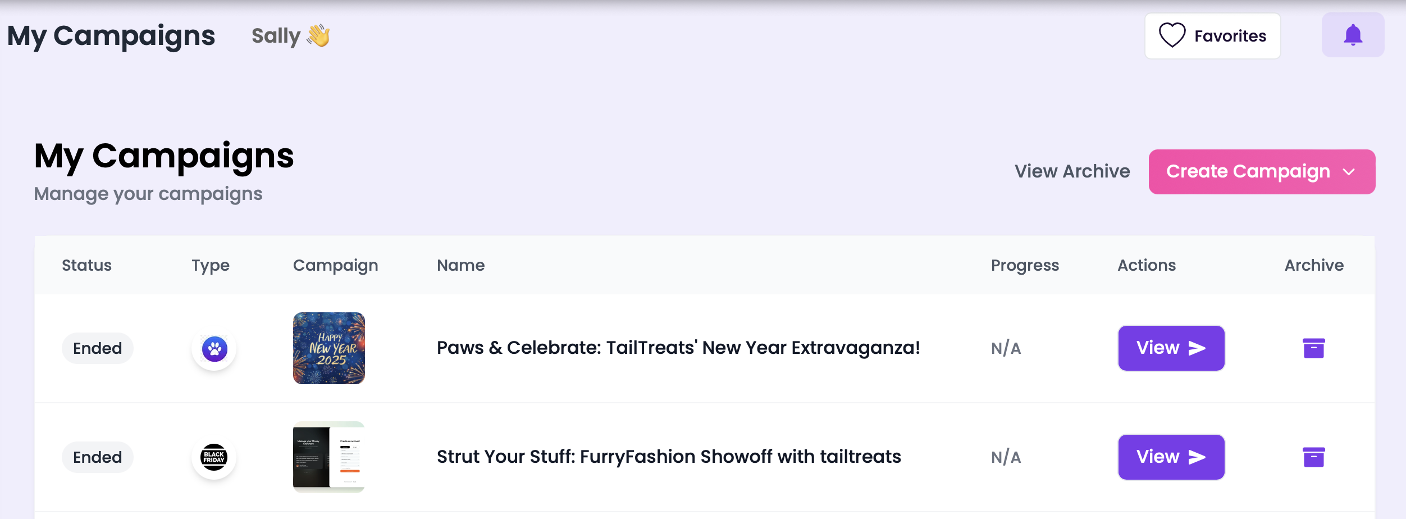
Task: Click the waving hand emoji next to Sally
Action: point(318,35)
